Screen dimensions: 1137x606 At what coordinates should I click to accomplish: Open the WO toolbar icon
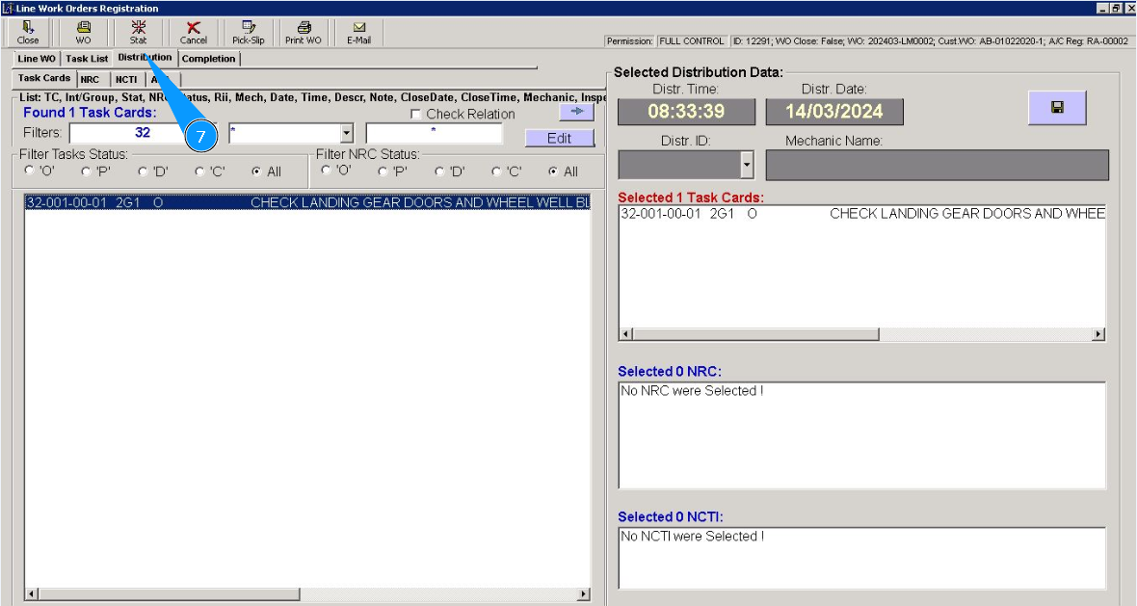click(84, 33)
